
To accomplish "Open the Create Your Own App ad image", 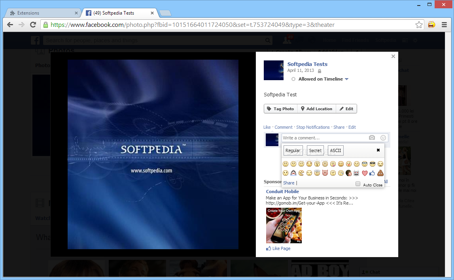I will (284, 226).
